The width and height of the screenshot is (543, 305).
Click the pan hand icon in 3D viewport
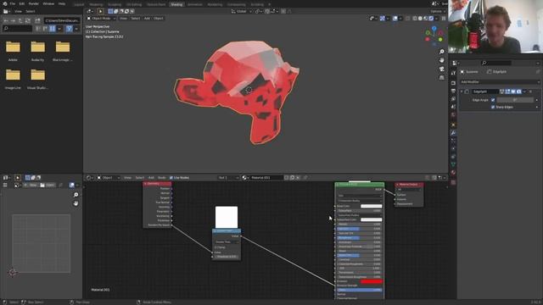point(441,60)
